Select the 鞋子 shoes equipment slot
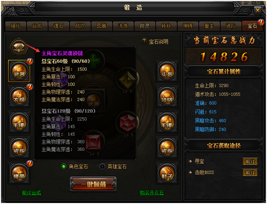Image resolution: width=267 pixels, height=204 pixels. coord(167,173)
